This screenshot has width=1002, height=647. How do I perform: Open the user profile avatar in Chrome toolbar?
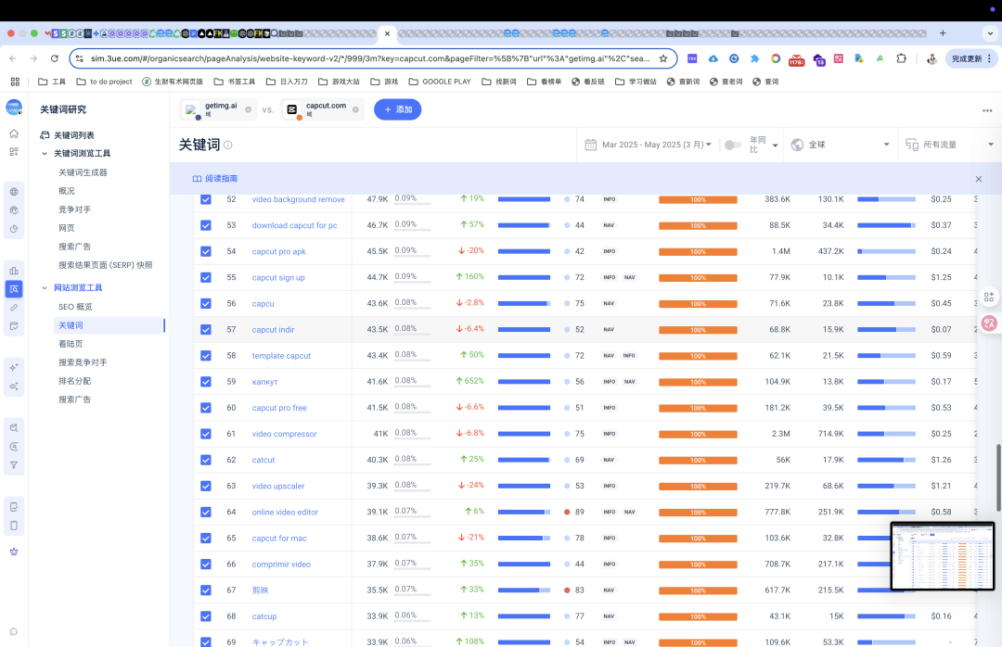[931, 58]
